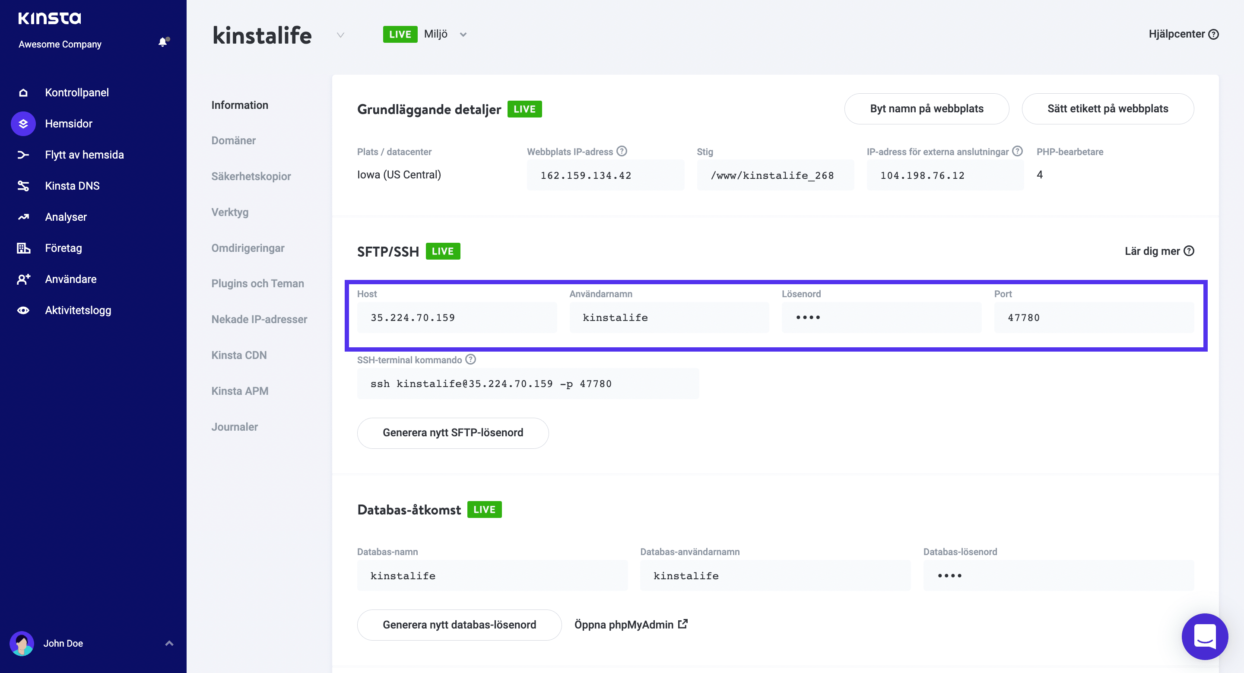Open Flytt av hemsida
1244x673 pixels.
click(85, 155)
